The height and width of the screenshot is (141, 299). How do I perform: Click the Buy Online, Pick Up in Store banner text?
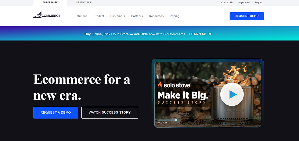click(x=135, y=34)
